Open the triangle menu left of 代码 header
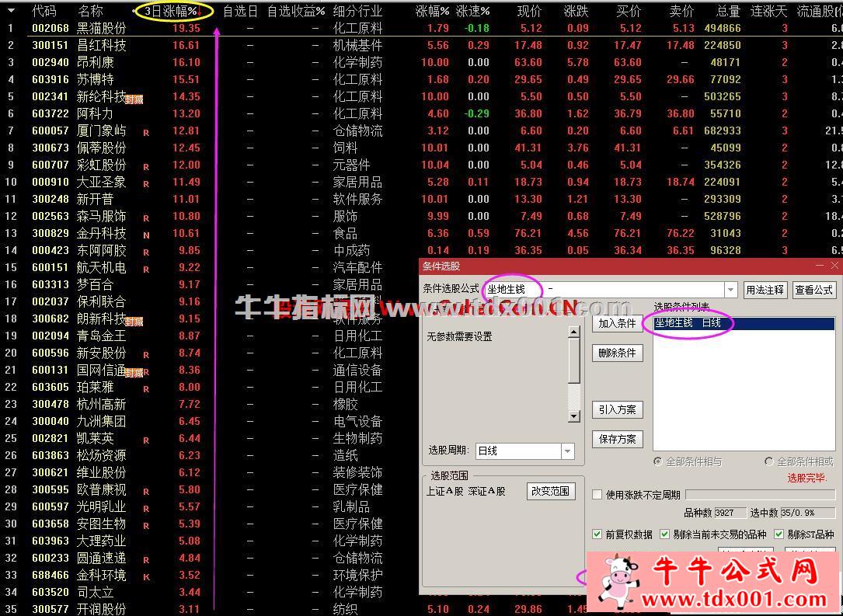This screenshot has width=843, height=616. coord(11,10)
